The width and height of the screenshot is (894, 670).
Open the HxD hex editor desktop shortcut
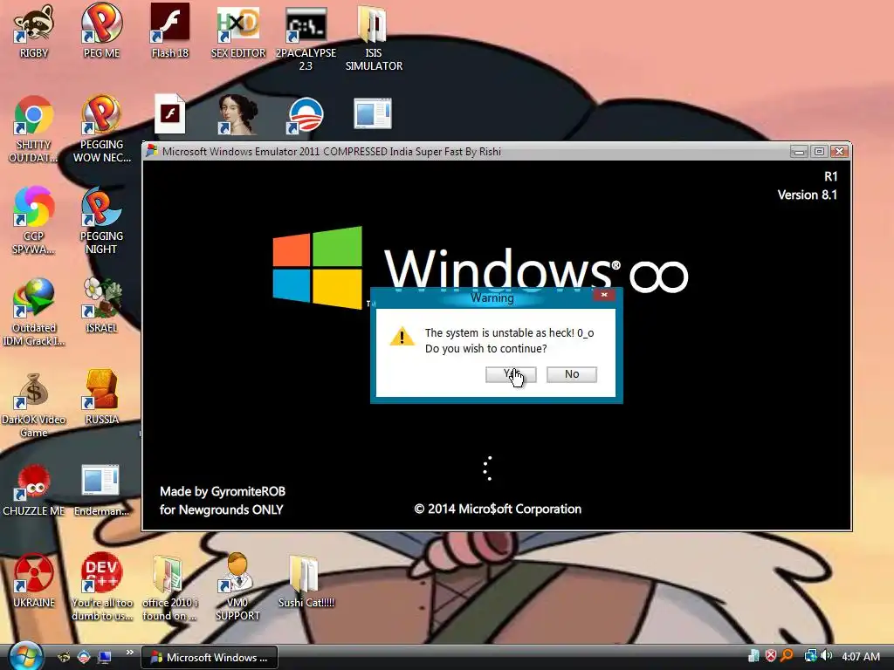coord(238,32)
